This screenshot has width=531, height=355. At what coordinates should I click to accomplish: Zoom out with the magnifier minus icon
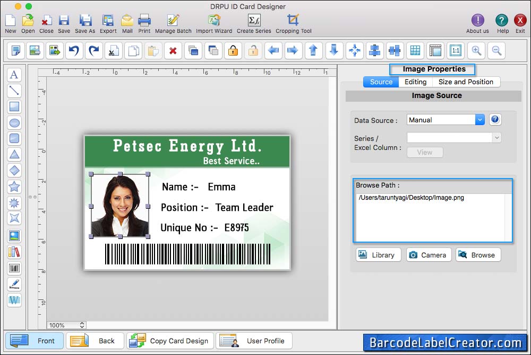pos(496,51)
